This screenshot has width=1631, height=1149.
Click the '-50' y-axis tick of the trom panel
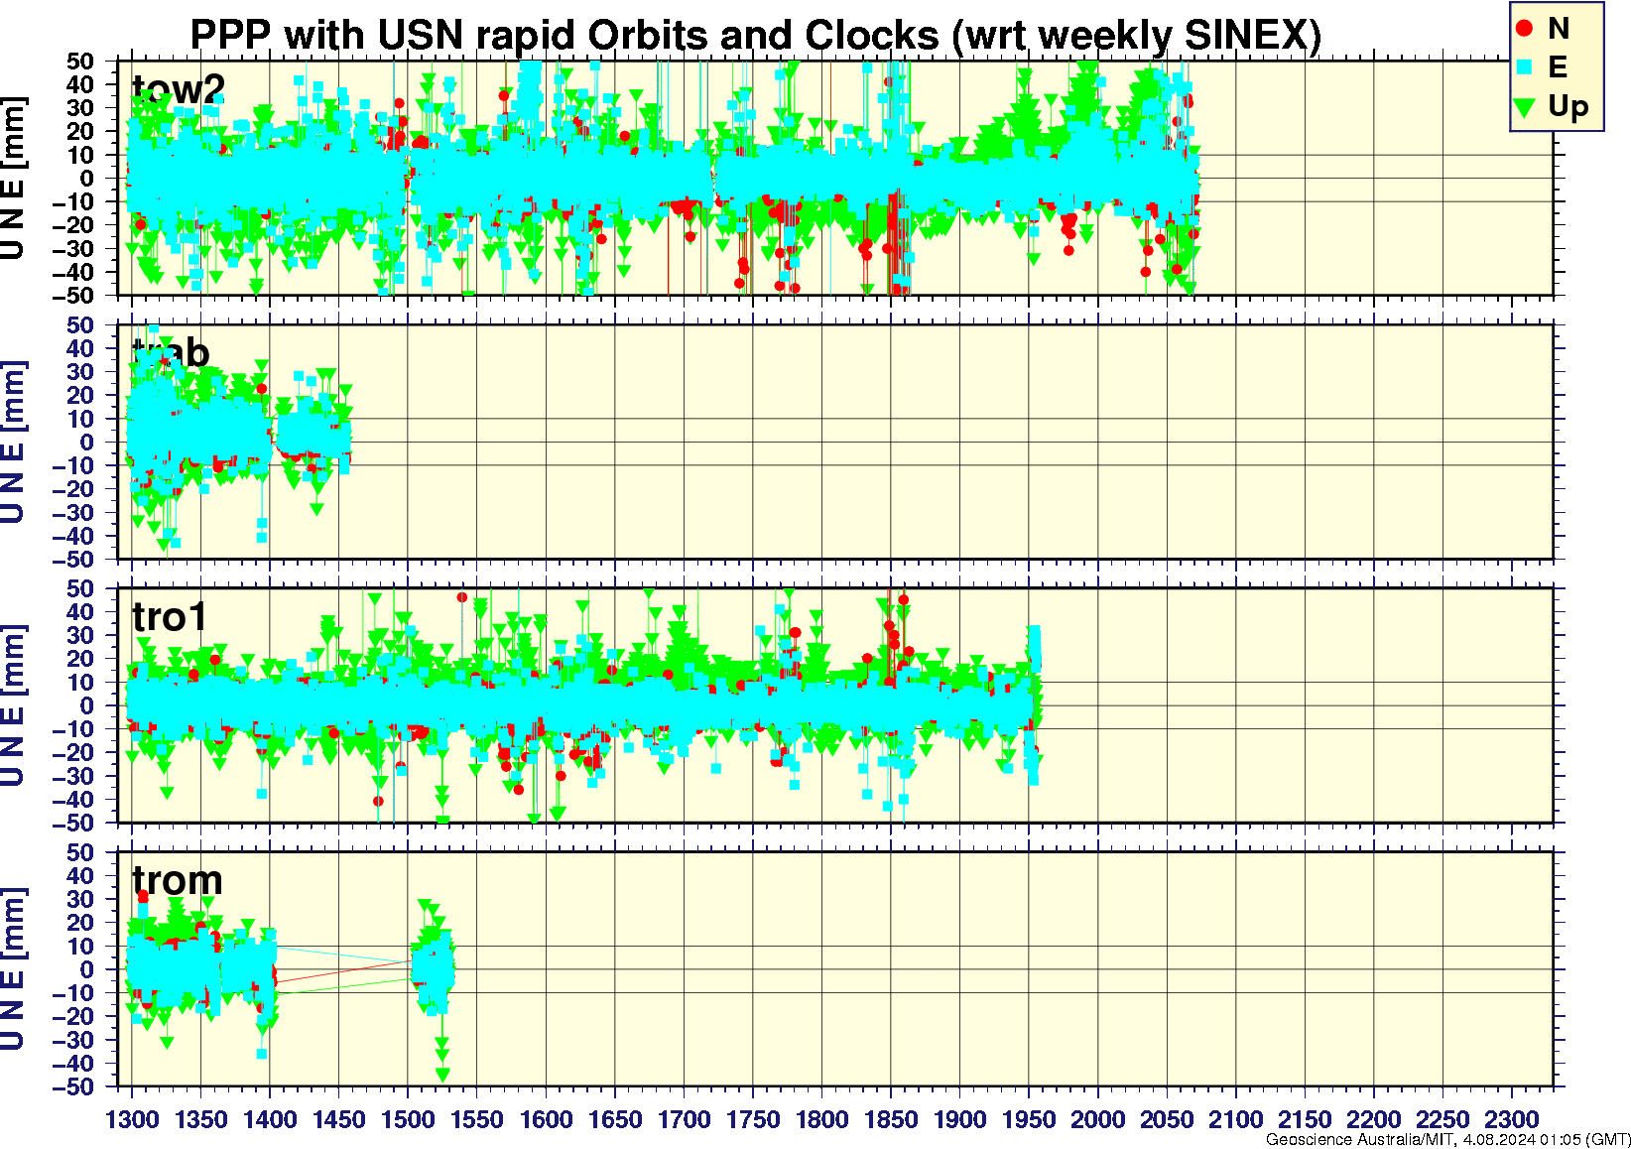click(73, 1087)
